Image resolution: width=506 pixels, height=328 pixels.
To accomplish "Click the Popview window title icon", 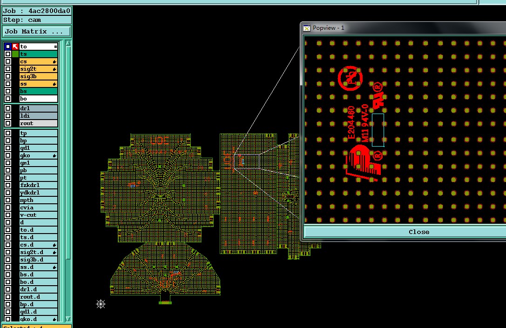I will pyautogui.click(x=307, y=28).
